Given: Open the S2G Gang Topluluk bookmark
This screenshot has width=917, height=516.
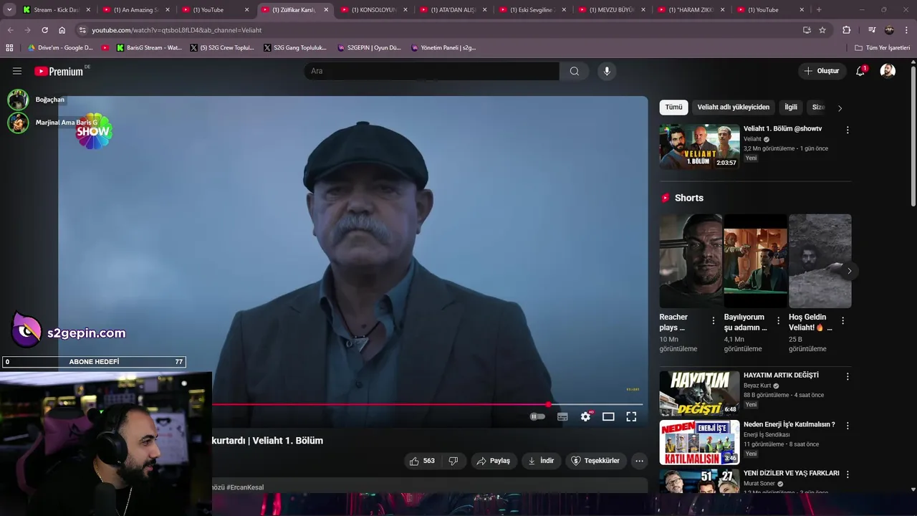Looking at the screenshot, I should point(294,47).
